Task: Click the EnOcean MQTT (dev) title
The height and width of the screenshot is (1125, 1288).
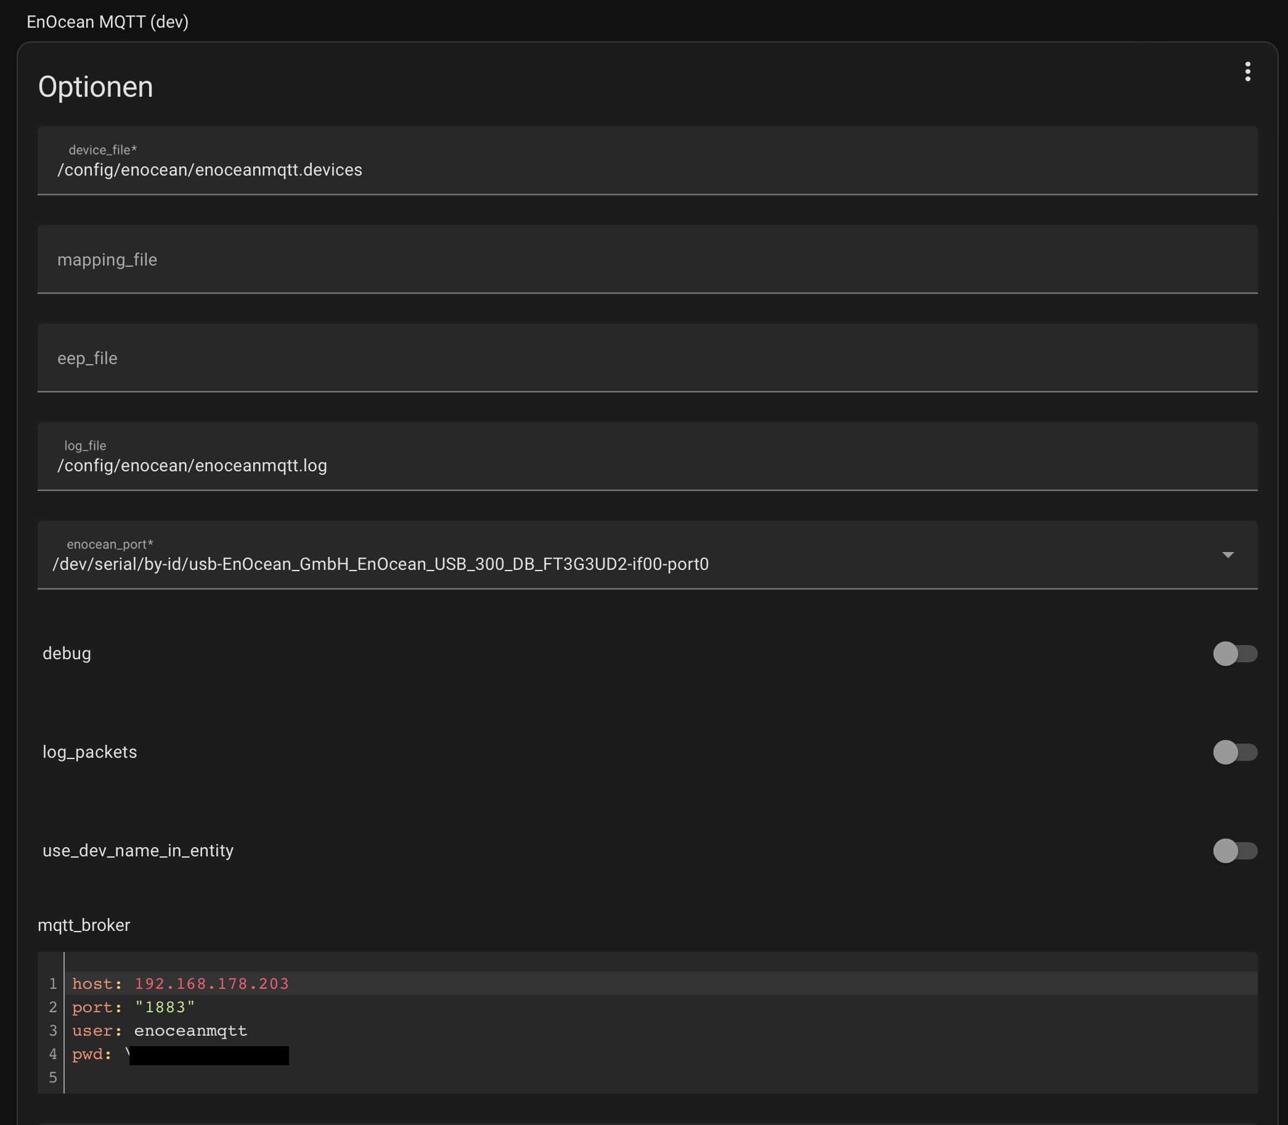Action: 107,22
